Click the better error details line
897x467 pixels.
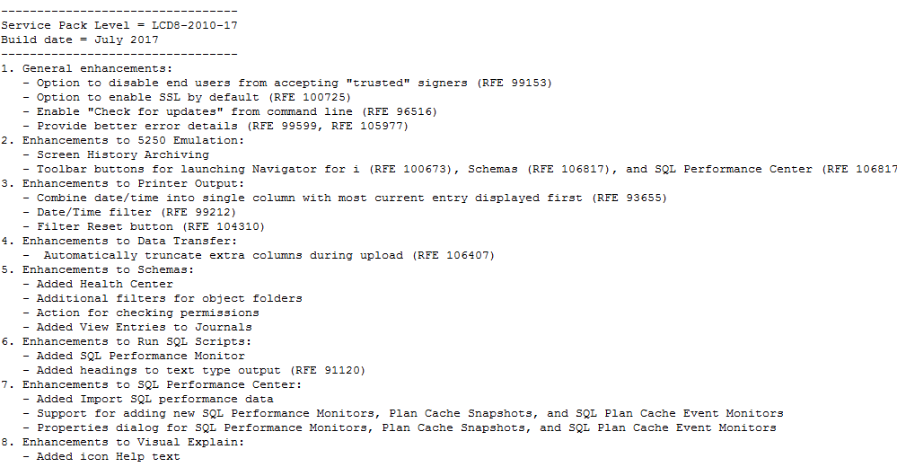tap(222, 126)
